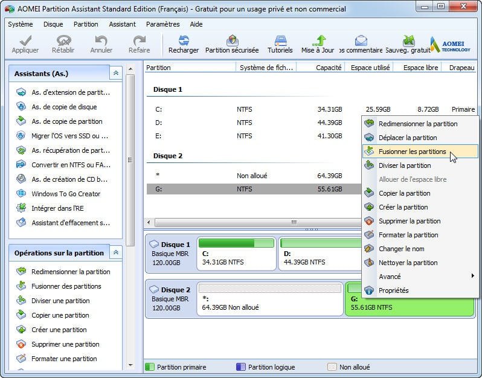
Task: Sort by Espace utilisé column header
Action: click(x=370, y=67)
